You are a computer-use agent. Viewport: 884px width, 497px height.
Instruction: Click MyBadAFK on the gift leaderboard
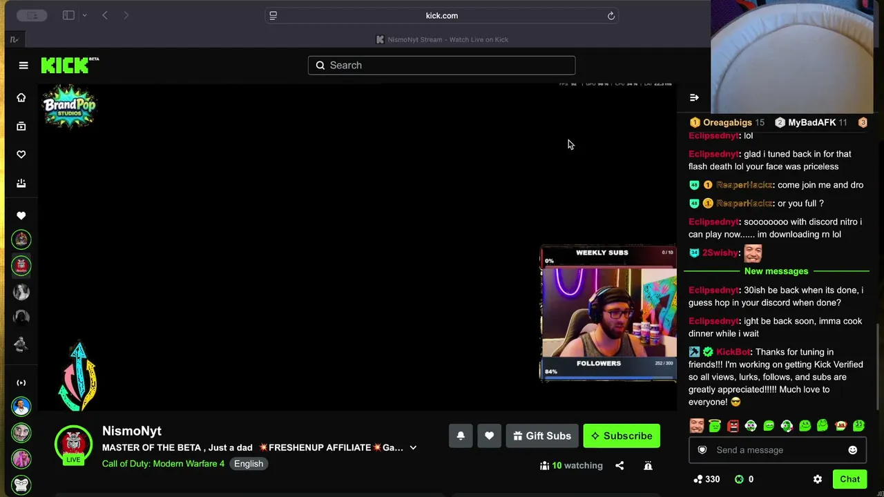[811, 123]
